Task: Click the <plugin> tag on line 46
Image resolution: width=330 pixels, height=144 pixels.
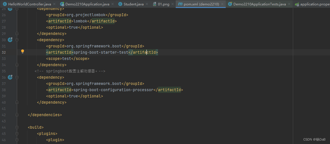Action: coord(55,140)
